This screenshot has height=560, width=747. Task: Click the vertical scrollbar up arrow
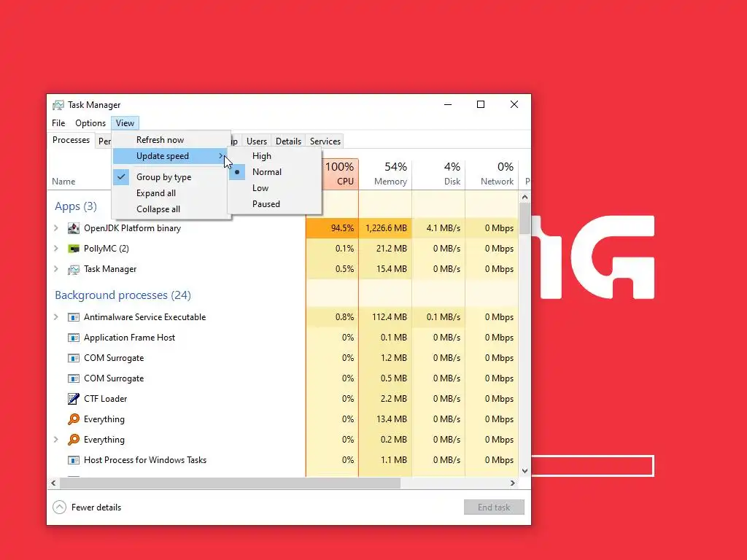click(x=525, y=197)
